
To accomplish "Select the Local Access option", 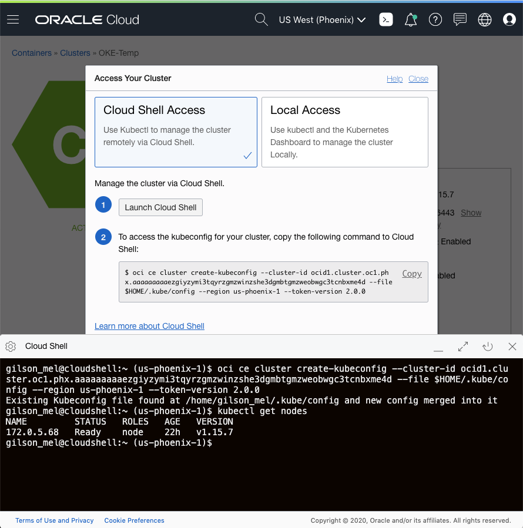I will coord(345,130).
